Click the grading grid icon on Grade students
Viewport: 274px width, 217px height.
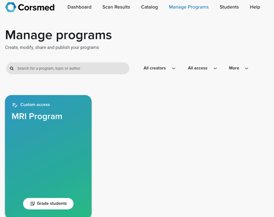coord(32,204)
